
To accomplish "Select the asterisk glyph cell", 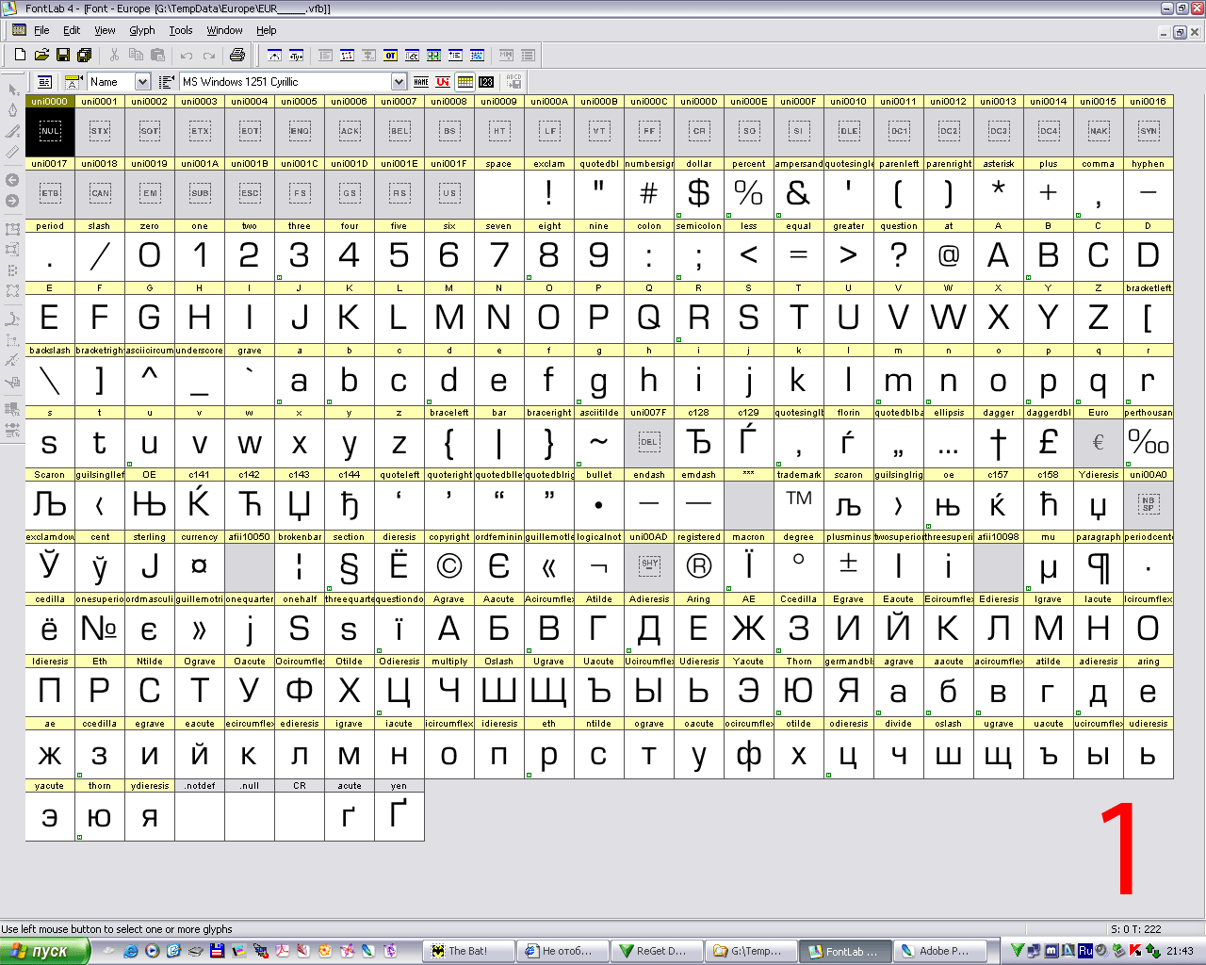I will [x=998, y=188].
